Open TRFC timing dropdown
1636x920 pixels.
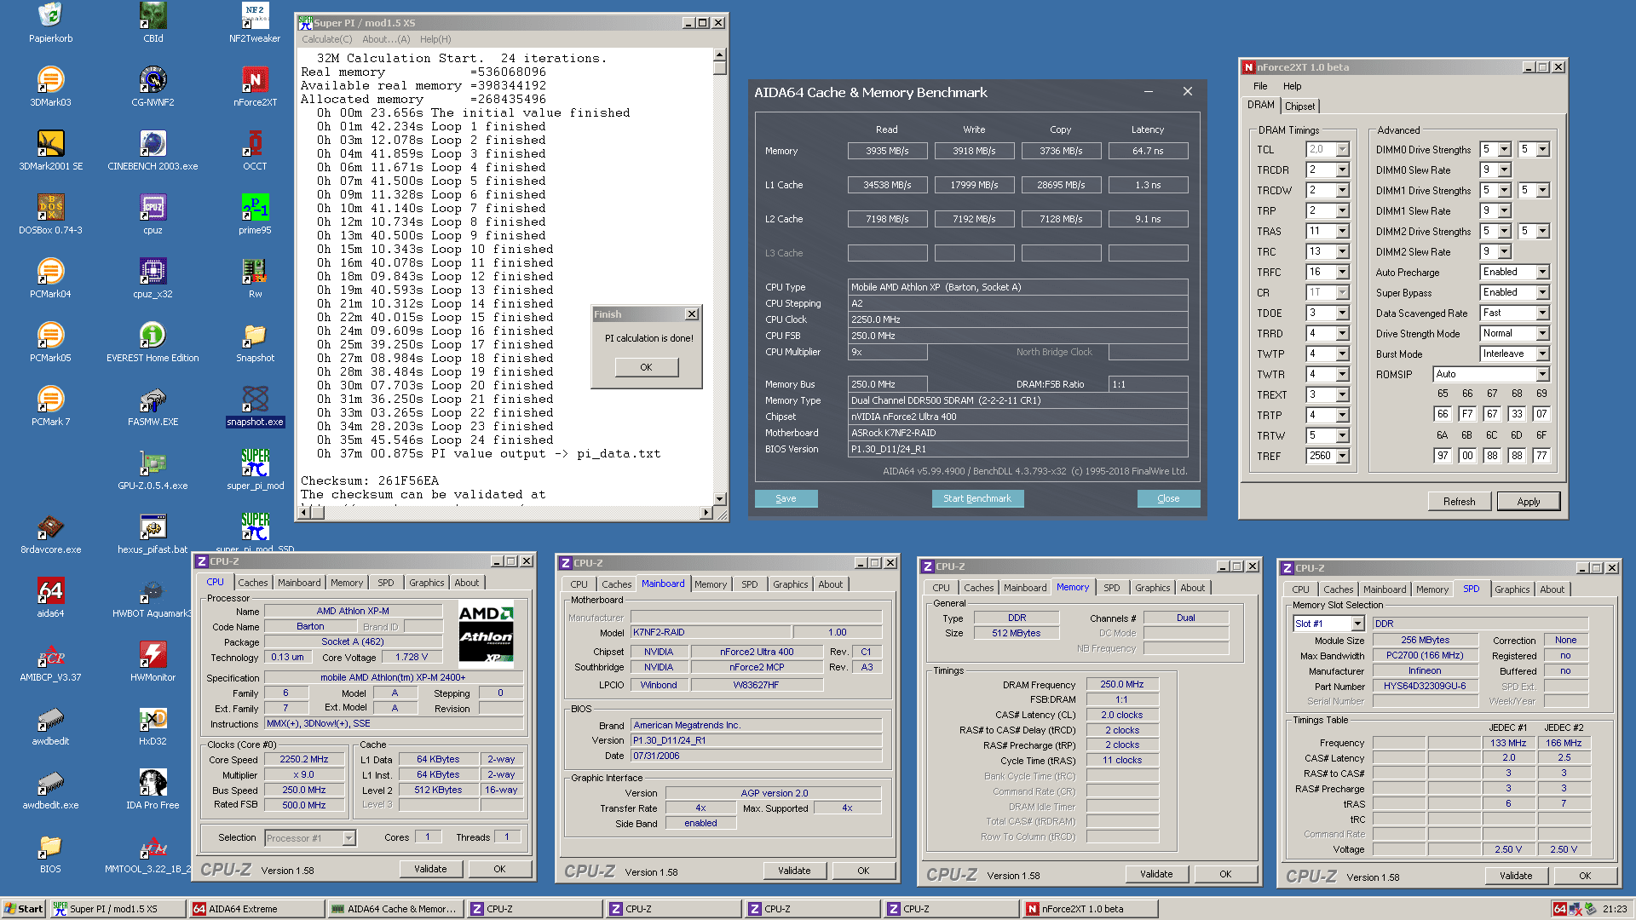tap(1342, 273)
